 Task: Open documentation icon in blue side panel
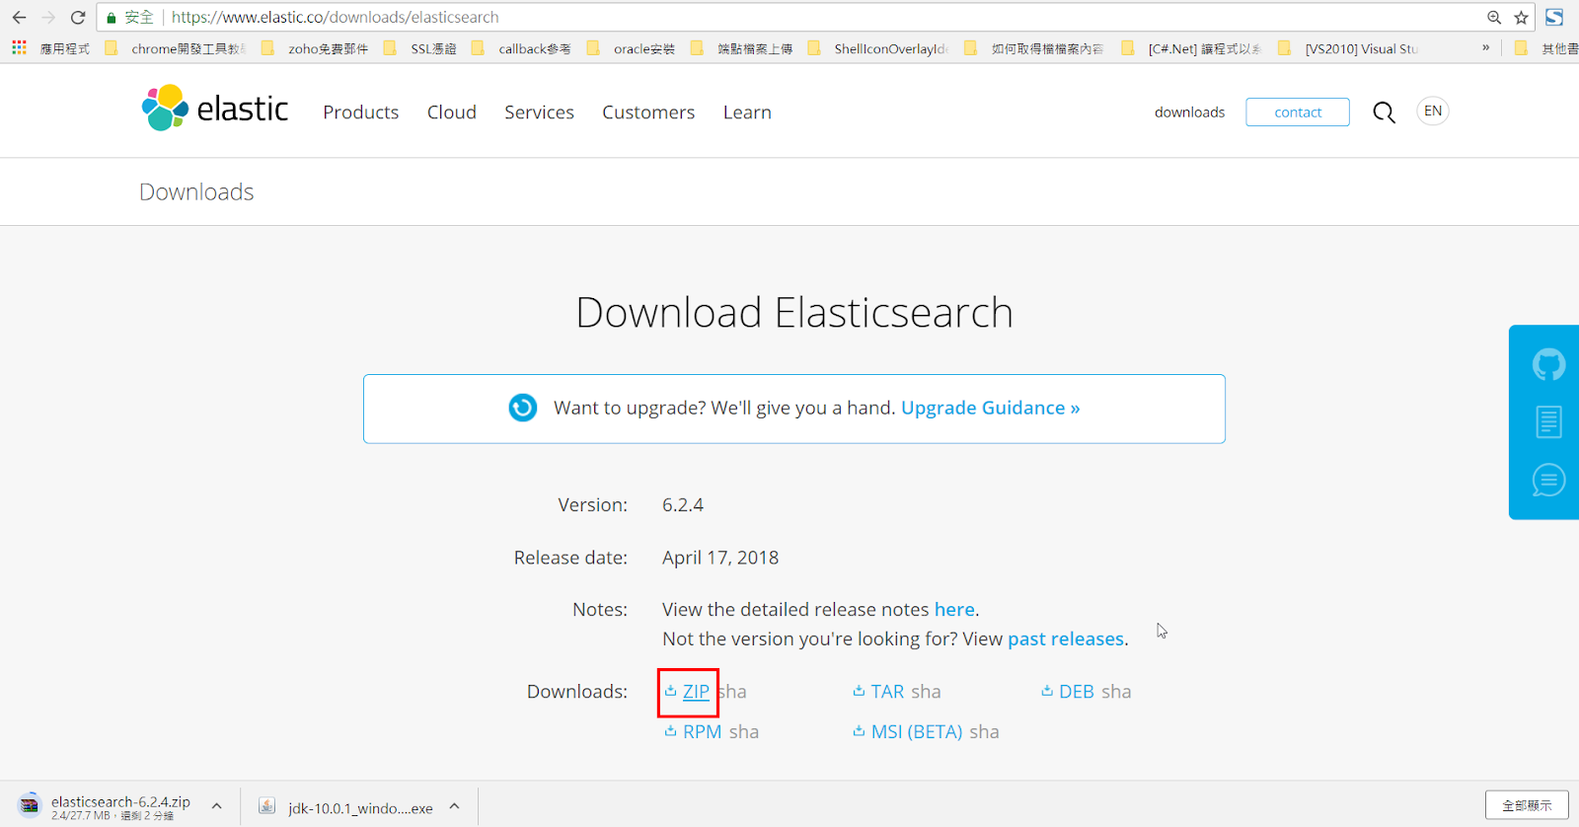point(1548,422)
